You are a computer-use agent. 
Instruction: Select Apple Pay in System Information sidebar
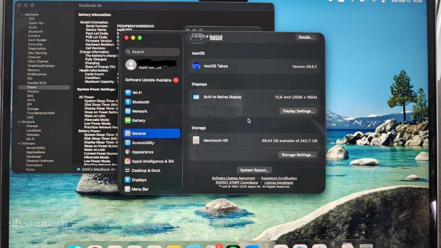[36, 23]
